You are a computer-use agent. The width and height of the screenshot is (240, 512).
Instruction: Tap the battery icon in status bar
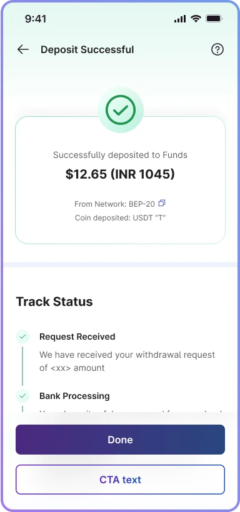point(214,19)
